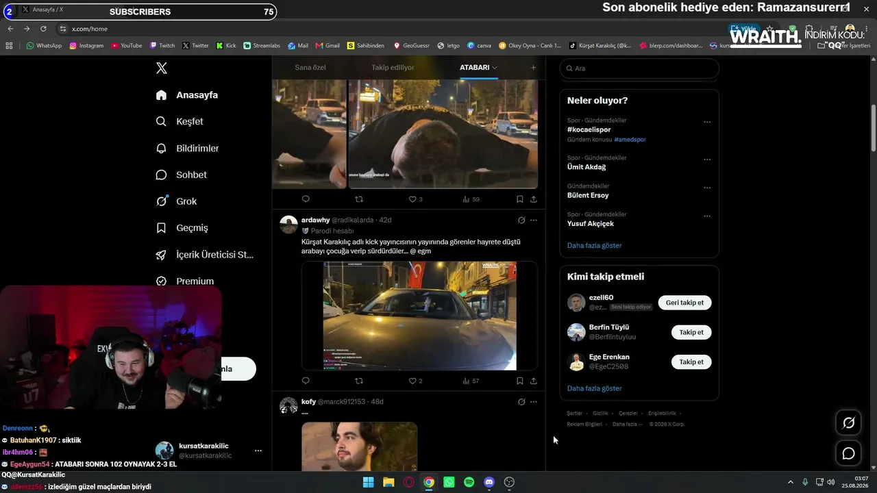Ask Grok about the ardawhy post
The width and height of the screenshot is (877, 493).
coord(521,220)
